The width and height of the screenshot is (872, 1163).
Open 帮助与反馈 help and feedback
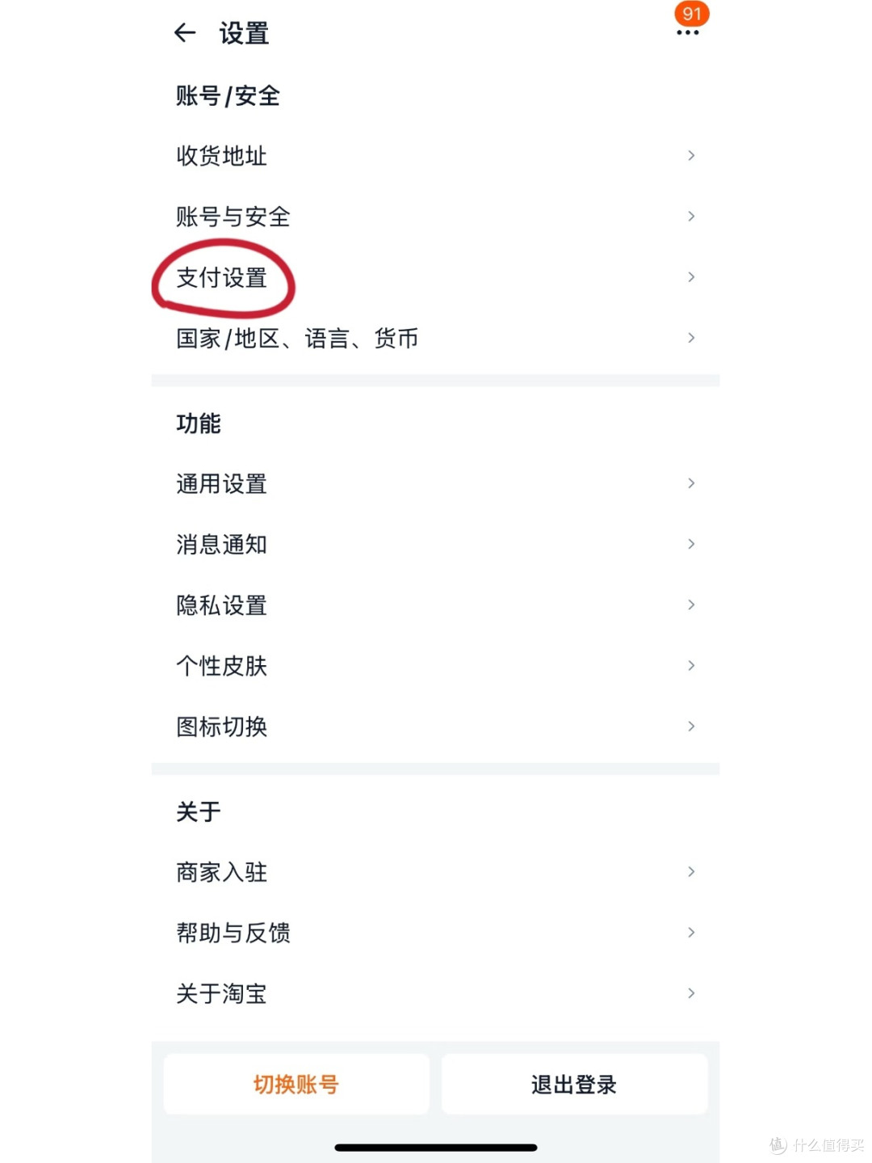point(233,933)
